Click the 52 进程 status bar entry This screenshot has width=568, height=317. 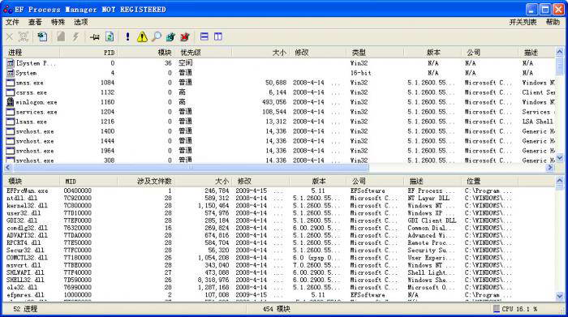[25, 309]
